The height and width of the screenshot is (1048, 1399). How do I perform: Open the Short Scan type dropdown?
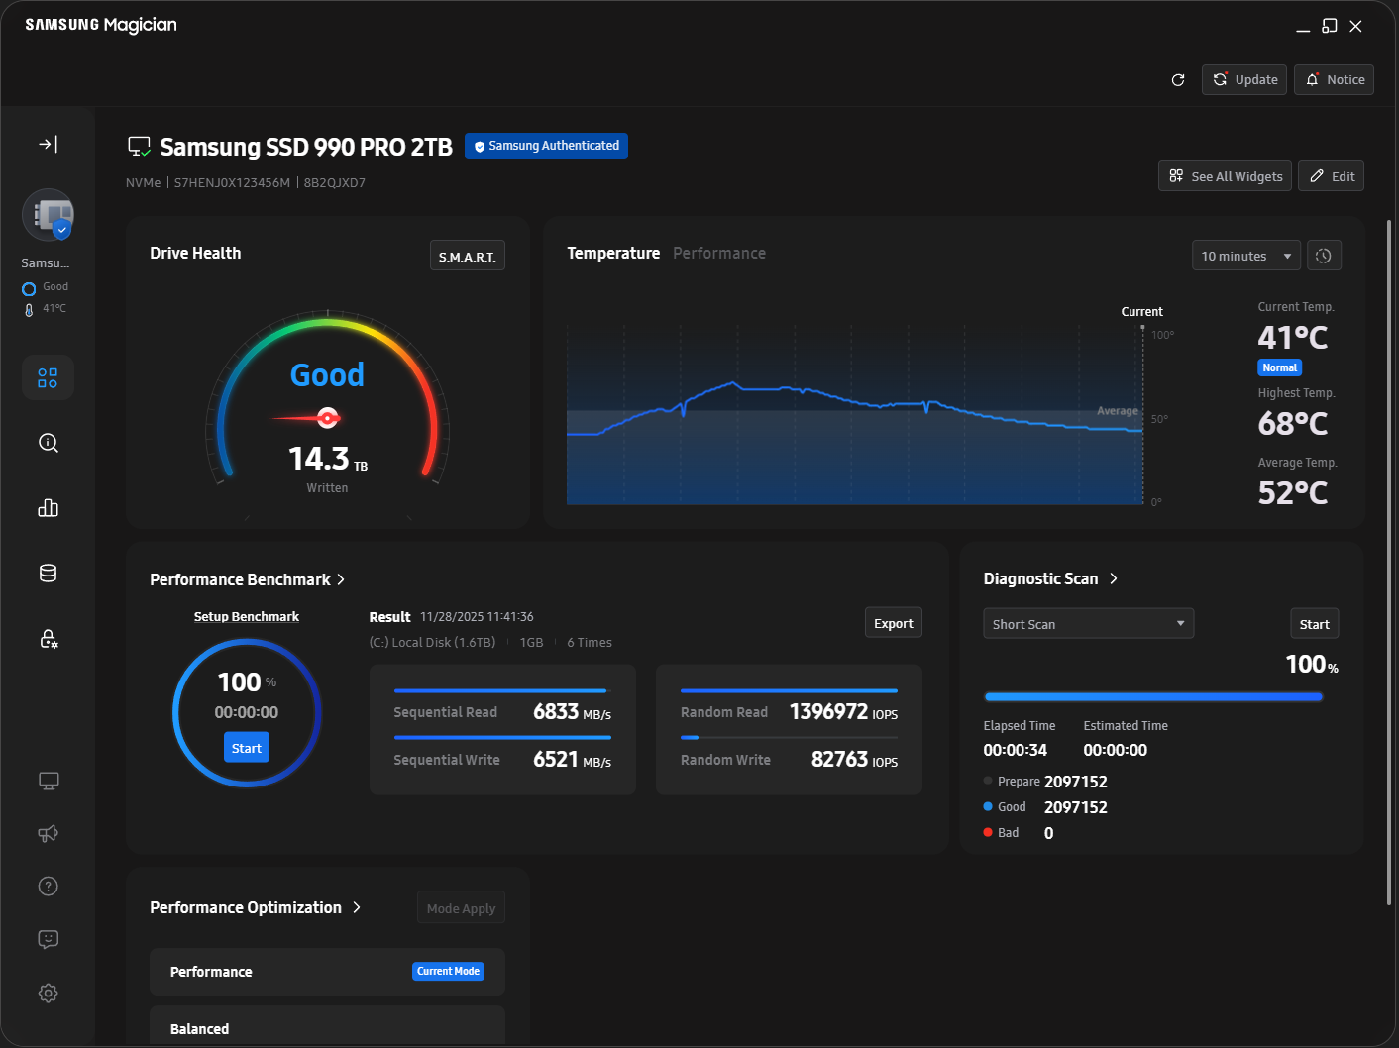tap(1088, 623)
